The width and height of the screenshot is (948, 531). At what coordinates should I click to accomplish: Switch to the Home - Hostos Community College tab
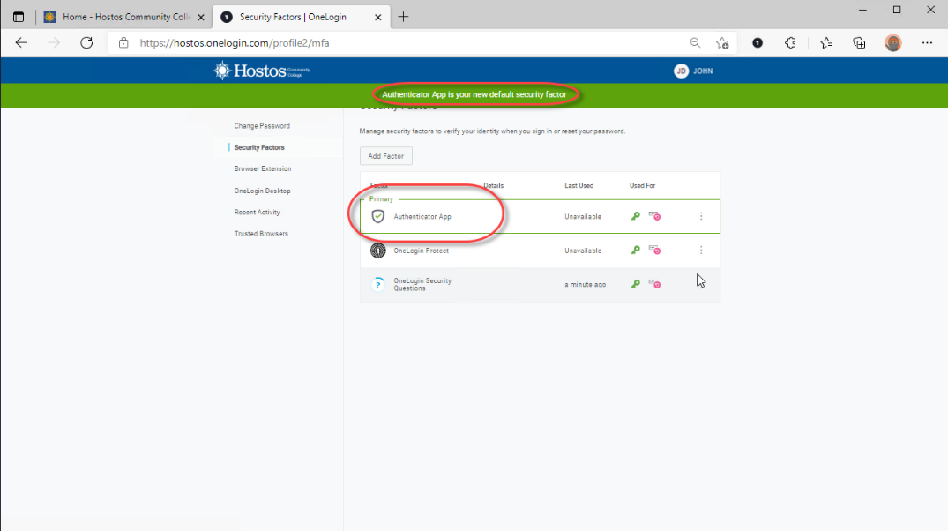click(x=122, y=17)
